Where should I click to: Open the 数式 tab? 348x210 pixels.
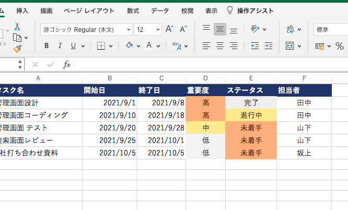(133, 10)
